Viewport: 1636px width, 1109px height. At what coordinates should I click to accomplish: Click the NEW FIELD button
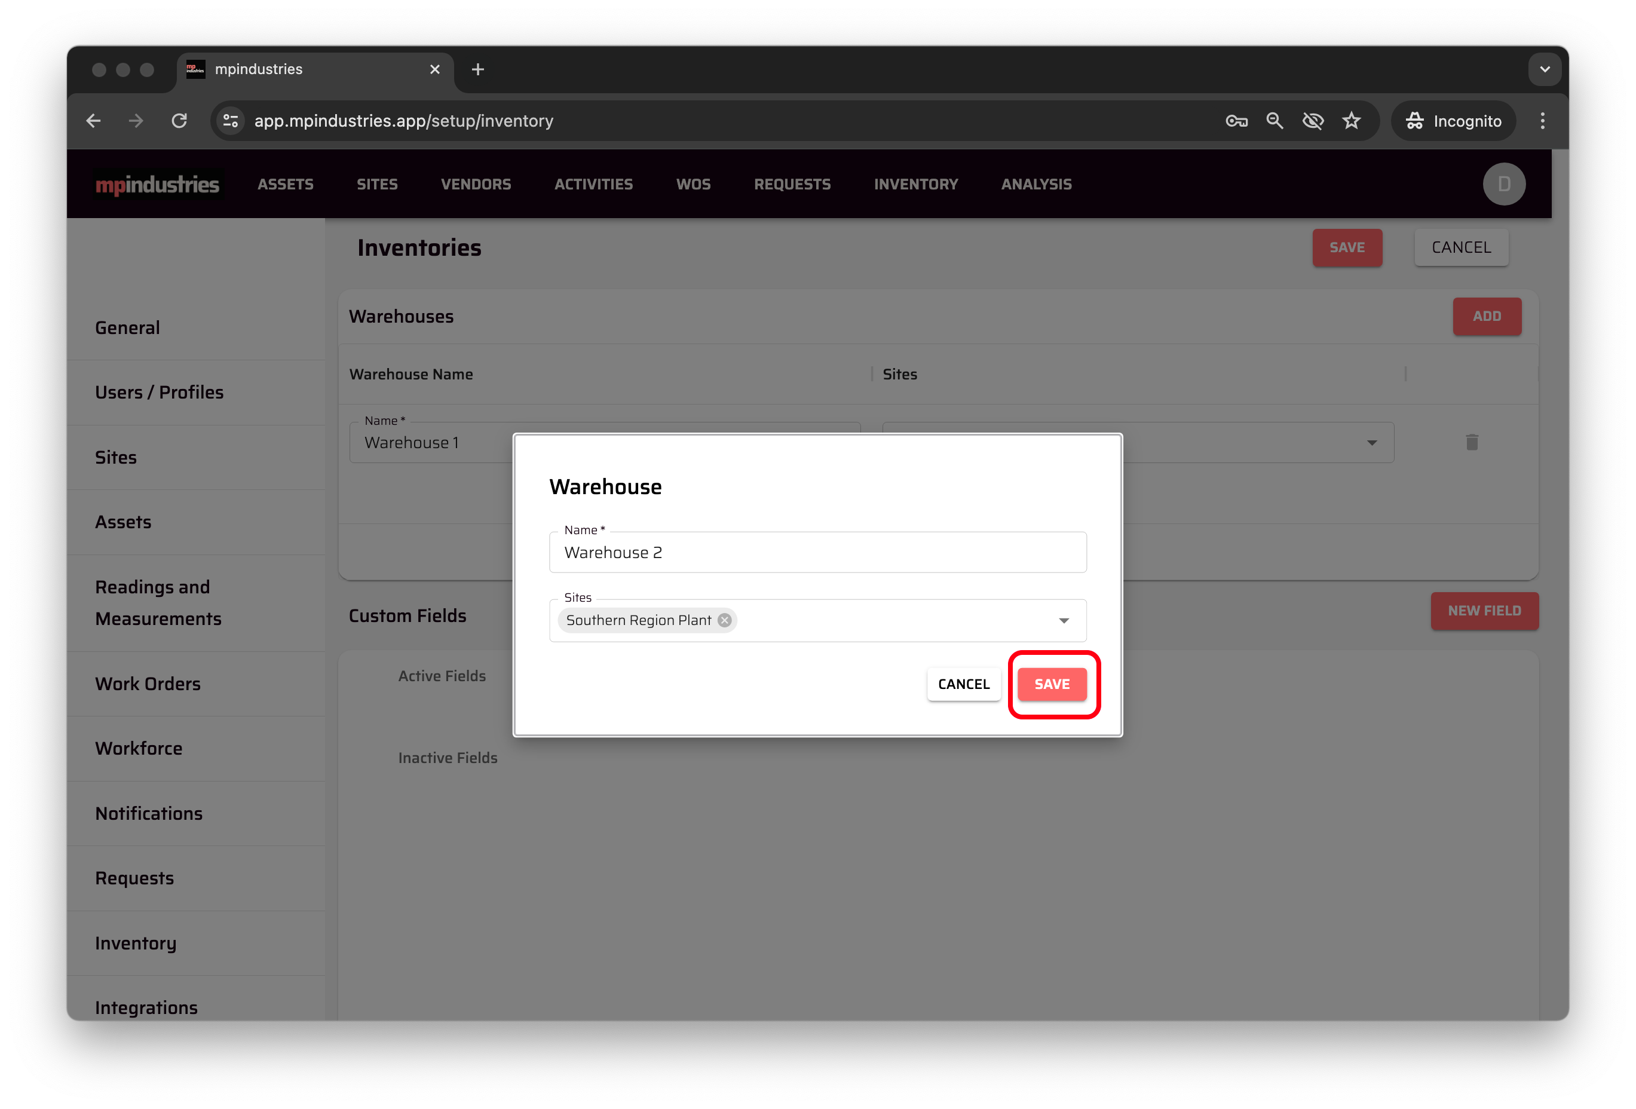(1484, 611)
